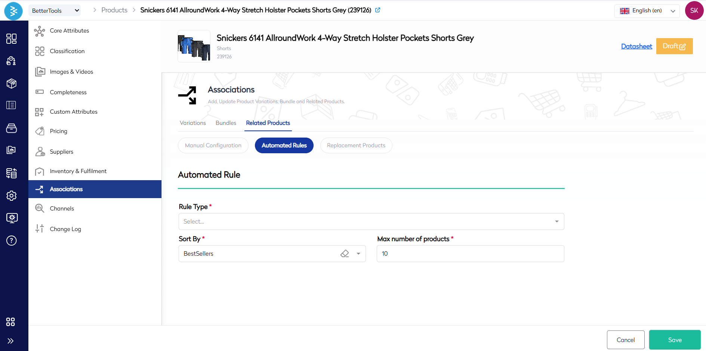Click the Max number of products field
This screenshot has width=706, height=351.
[x=470, y=254]
